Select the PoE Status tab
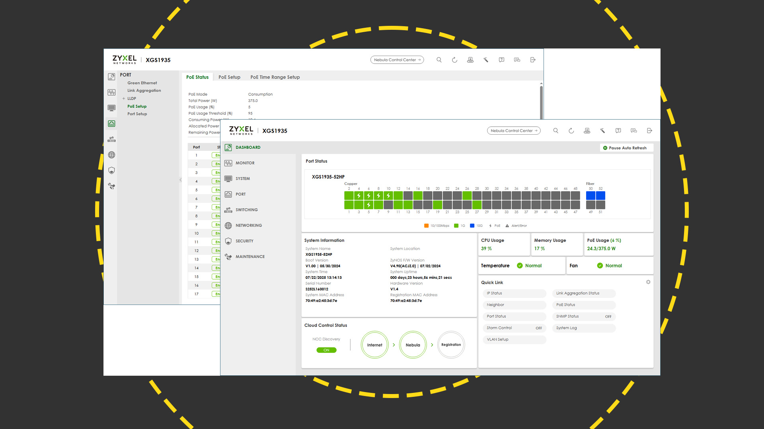This screenshot has width=764, height=429. pos(197,77)
